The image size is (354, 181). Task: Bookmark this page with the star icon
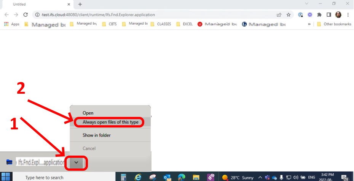(289, 15)
